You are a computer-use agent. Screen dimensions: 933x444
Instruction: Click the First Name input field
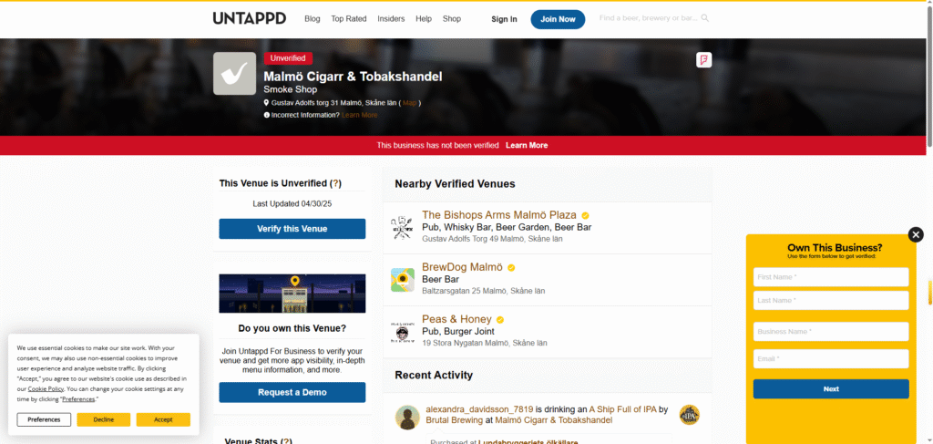click(830, 277)
